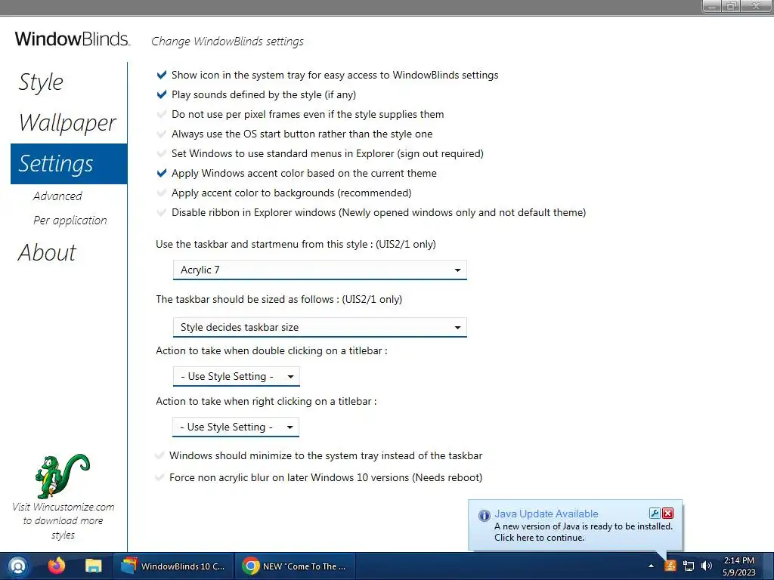Enable Do not use per pixel frames
This screenshot has height=580, width=774.
pyautogui.click(x=162, y=115)
